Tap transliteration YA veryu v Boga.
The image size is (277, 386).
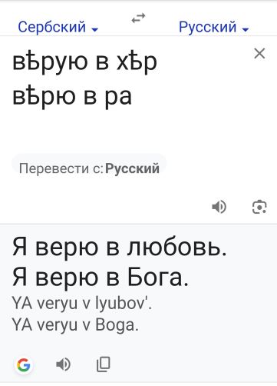pos(75,325)
